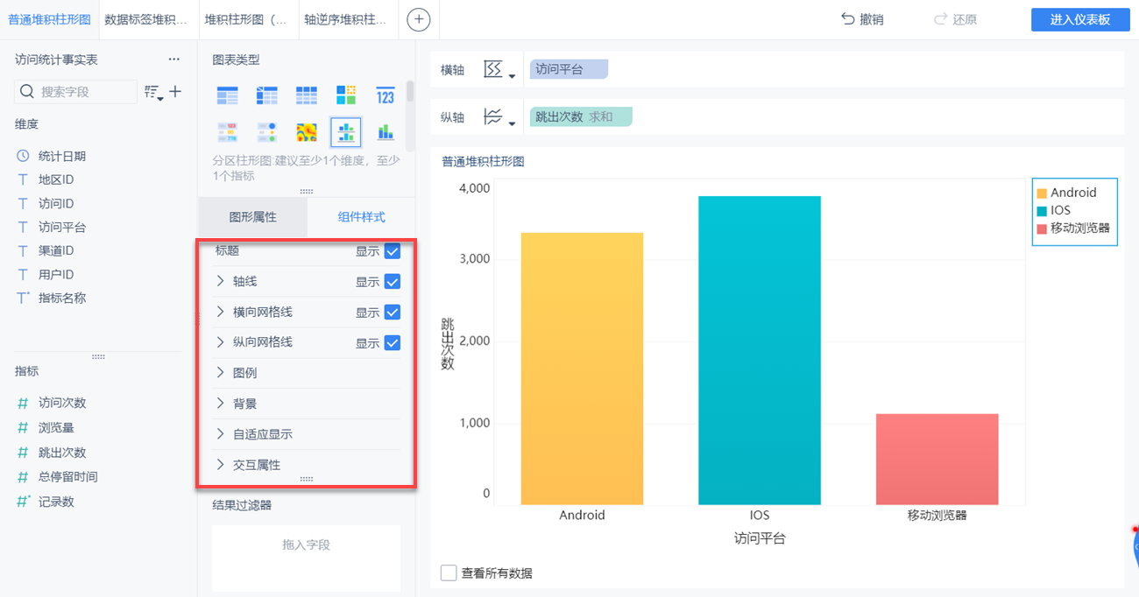
Task: Select the 跳出次数 measure field
Action: coord(62,453)
